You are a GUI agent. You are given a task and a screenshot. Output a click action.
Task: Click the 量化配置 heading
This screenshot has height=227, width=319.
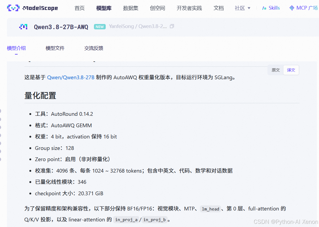point(40,95)
